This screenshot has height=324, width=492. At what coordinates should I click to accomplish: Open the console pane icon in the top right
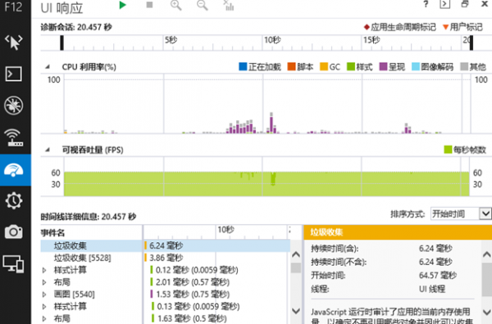click(x=445, y=4)
